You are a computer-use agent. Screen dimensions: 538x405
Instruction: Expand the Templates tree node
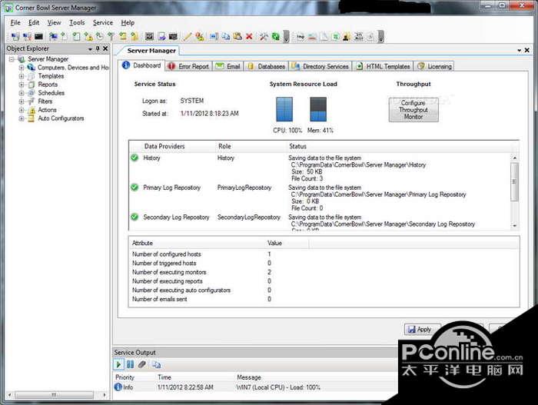[x=22, y=76]
